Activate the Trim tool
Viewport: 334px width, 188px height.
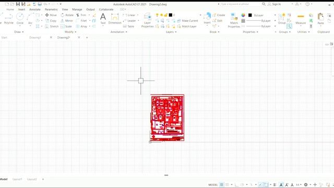pyautogui.click(x=81, y=15)
